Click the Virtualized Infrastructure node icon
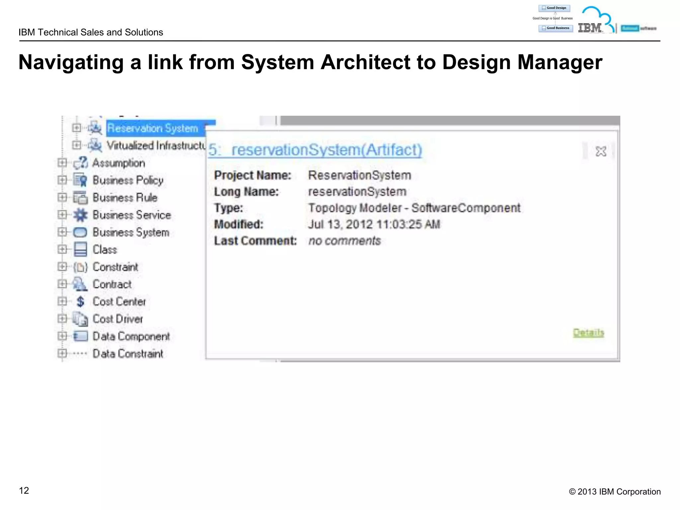This screenshot has height=510, width=680. coord(95,145)
